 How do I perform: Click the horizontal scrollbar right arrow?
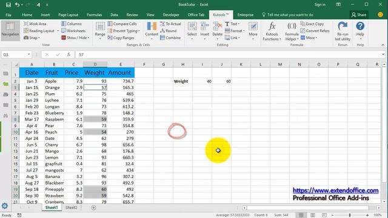(x=378, y=208)
